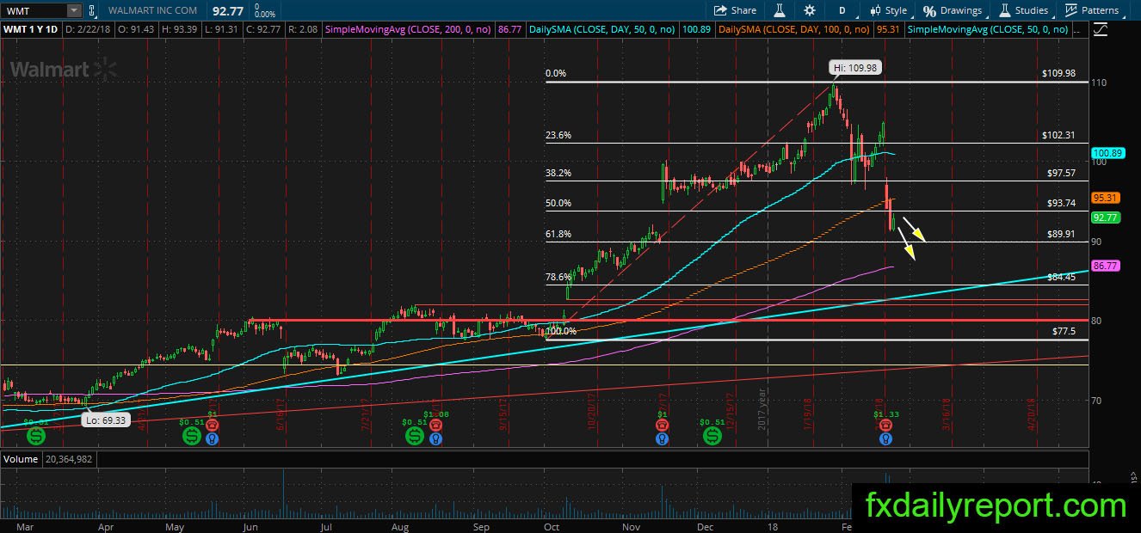Click the 20,364,982 volume value

tap(67, 459)
